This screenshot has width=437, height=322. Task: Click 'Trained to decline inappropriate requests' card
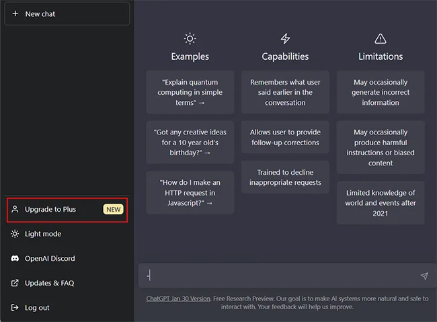click(285, 177)
